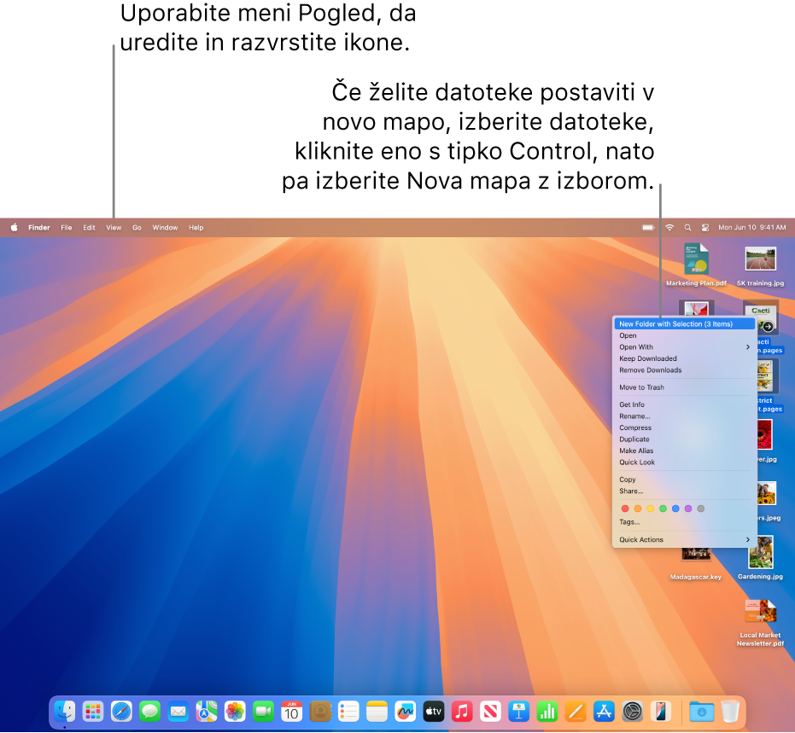Choose Quick Look in the context menu
Viewport: 795px width, 733px height.
coord(685,462)
